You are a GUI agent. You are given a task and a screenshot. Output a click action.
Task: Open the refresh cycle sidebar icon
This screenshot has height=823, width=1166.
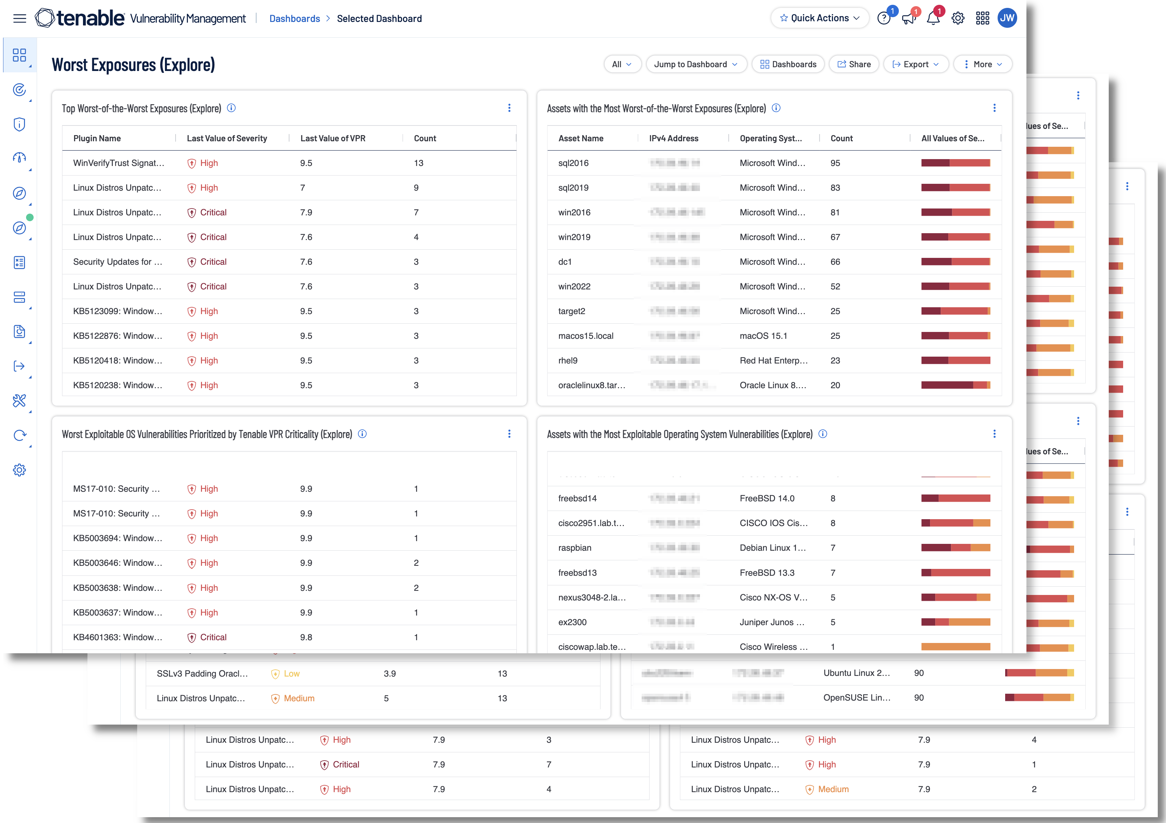click(19, 435)
